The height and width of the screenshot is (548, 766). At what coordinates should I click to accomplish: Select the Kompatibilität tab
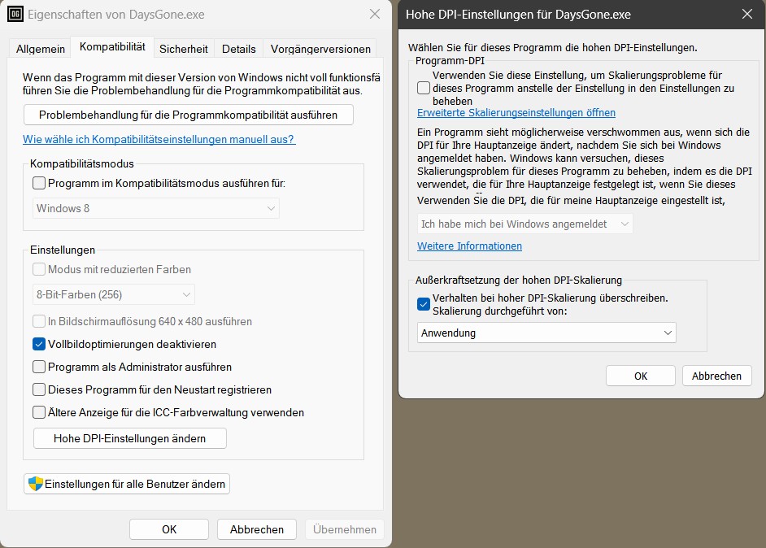point(112,47)
